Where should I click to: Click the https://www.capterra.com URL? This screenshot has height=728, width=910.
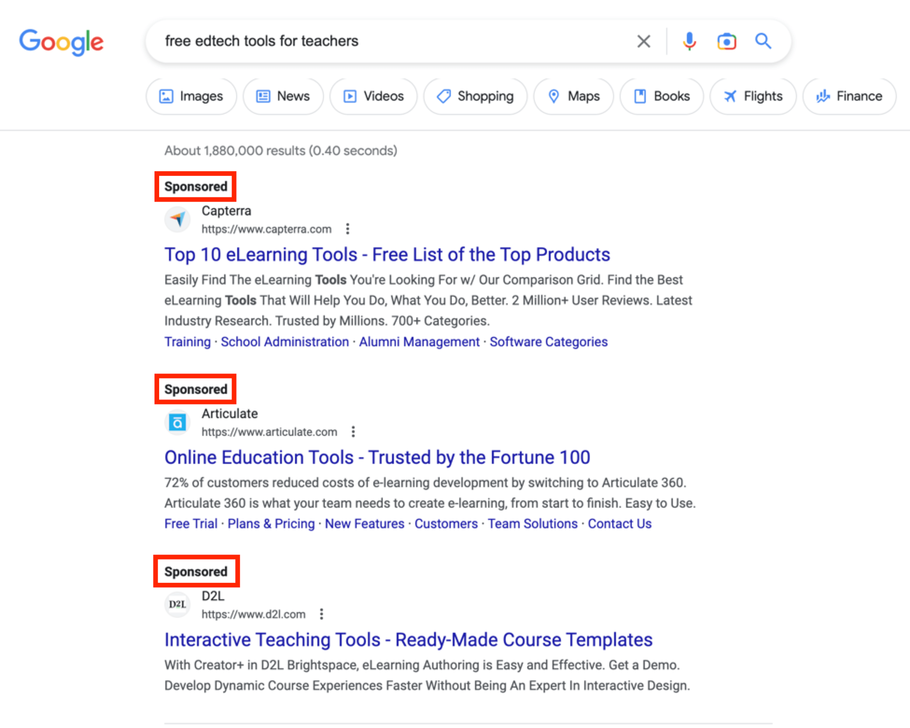click(266, 229)
